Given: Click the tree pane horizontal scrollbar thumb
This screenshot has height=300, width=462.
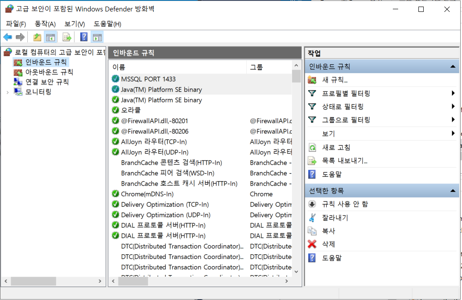Looking at the screenshot, I should pos(33,281).
